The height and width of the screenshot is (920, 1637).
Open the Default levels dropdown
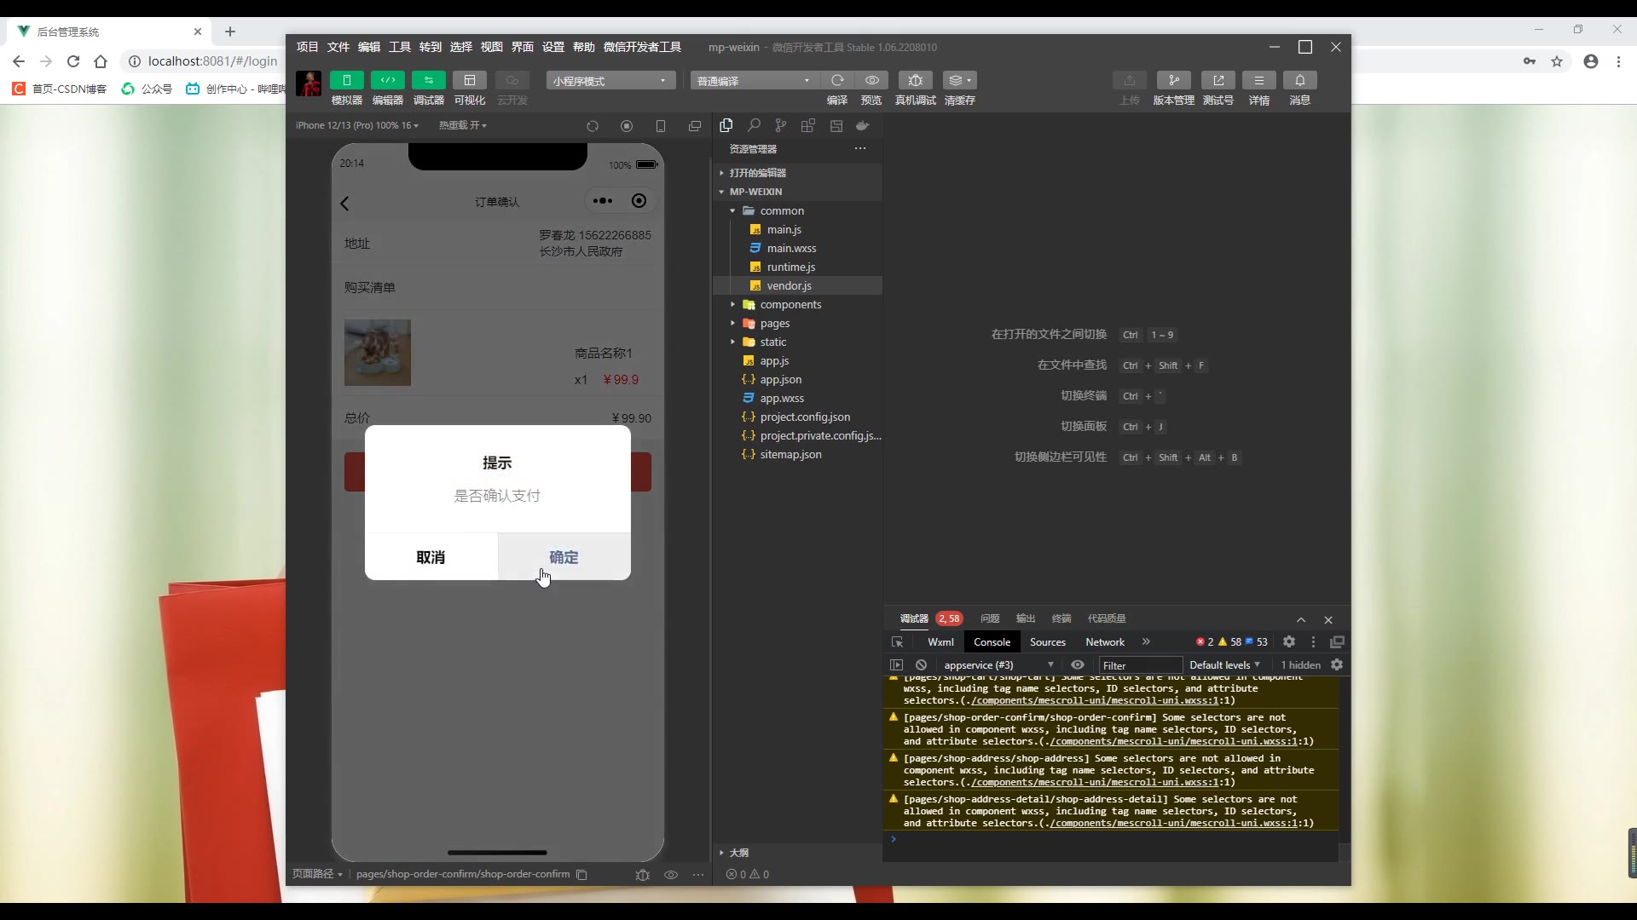click(1224, 665)
